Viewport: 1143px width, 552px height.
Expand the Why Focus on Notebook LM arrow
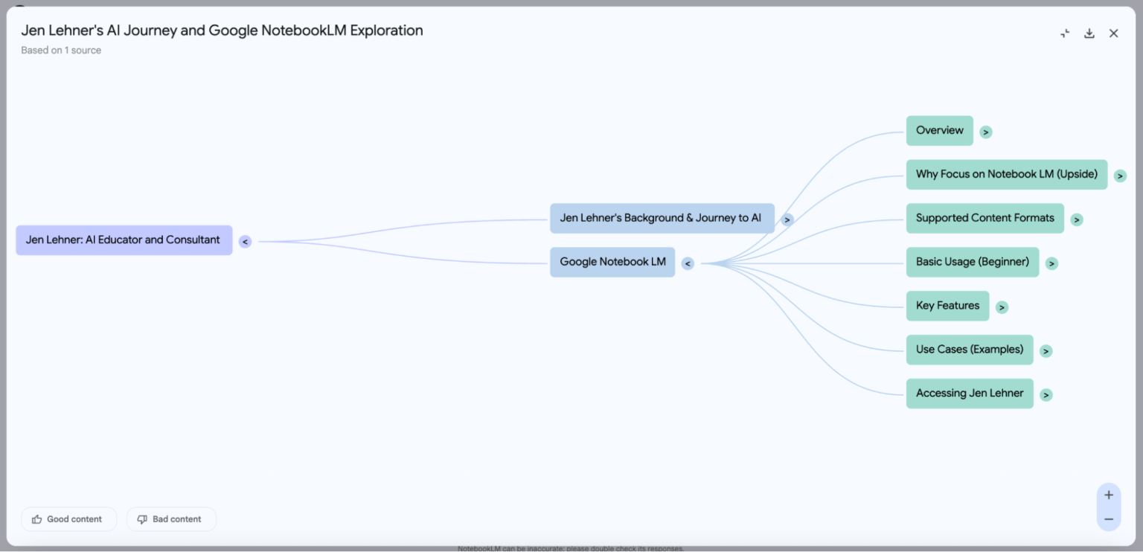click(x=1120, y=176)
